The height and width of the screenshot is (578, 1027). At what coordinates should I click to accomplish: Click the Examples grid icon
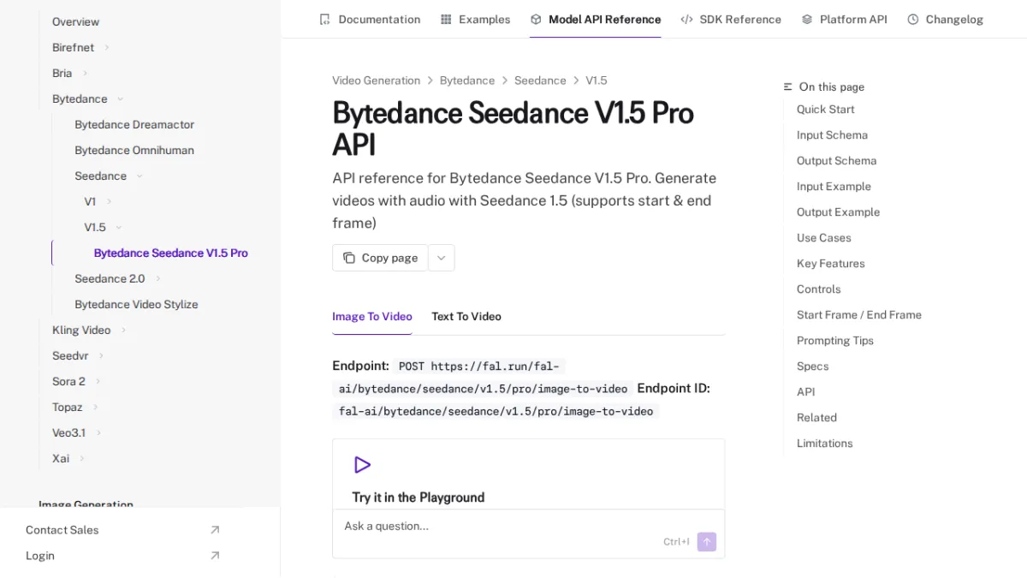pos(446,19)
